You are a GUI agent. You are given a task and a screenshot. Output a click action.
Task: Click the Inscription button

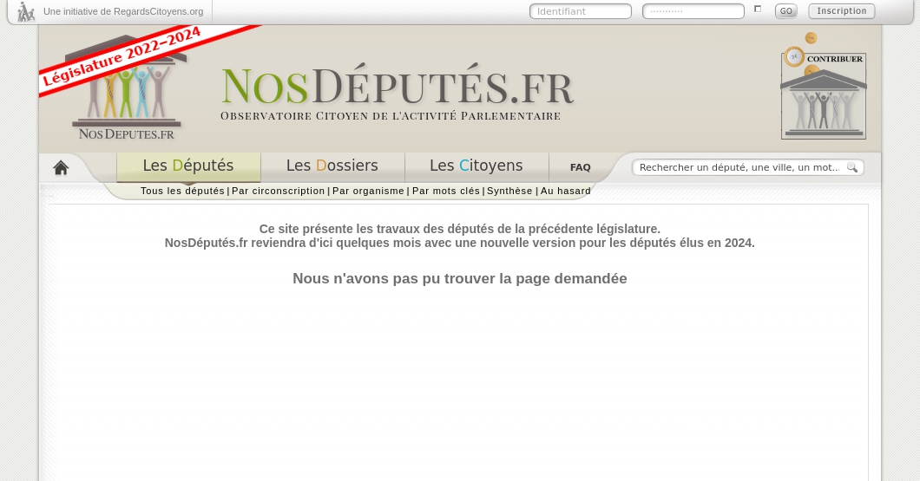click(841, 11)
